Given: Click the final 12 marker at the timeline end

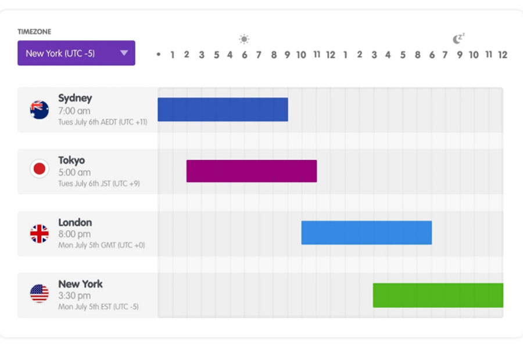Looking at the screenshot, I should (503, 55).
